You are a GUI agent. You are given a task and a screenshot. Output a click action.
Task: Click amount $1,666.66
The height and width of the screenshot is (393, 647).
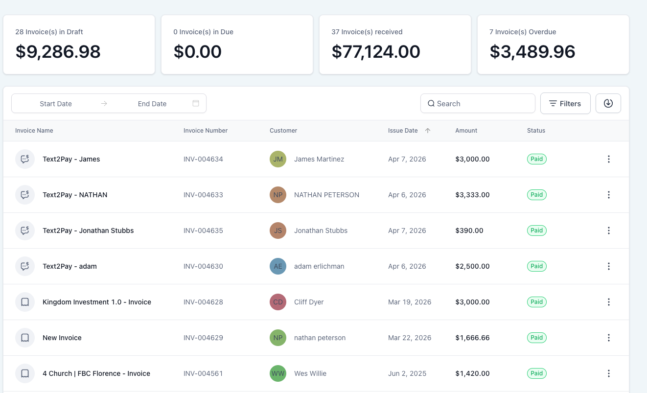tap(472, 338)
